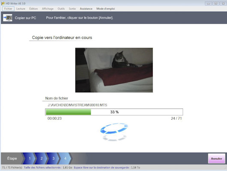Click the 33 % green progress bar
The width and height of the screenshot is (227, 171).
[114, 112]
